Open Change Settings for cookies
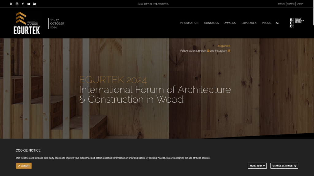This screenshot has width=314, height=176. [x=284, y=166]
